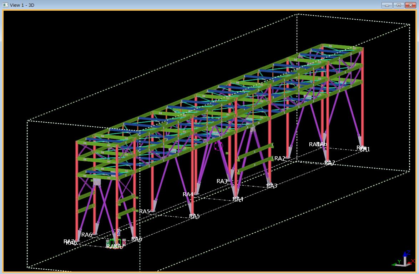The width and height of the screenshot is (419, 274).
Task: Click the "View 1 - 3D" title text
Action: (x=22, y=5)
